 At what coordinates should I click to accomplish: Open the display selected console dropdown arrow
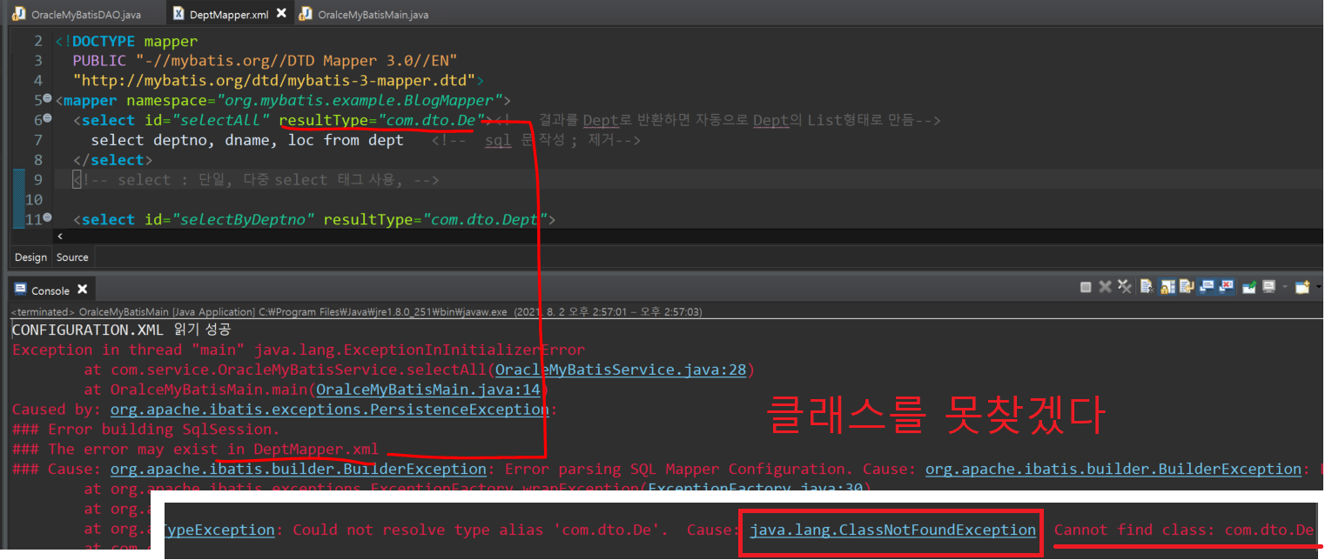[1285, 287]
